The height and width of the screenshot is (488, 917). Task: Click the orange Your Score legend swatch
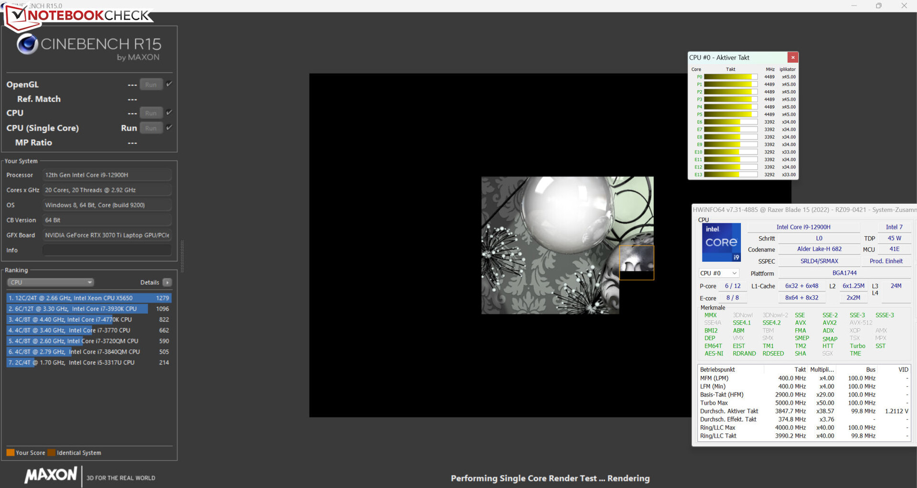(x=10, y=452)
